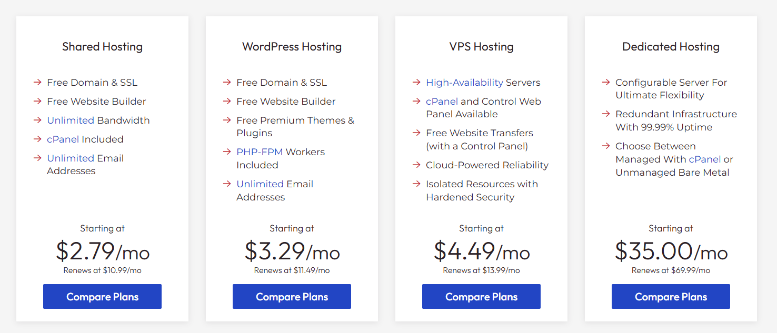Click arrow icon beside Isolated Resources item
Viewport: 777px width, 333px height.
point(416,184)
